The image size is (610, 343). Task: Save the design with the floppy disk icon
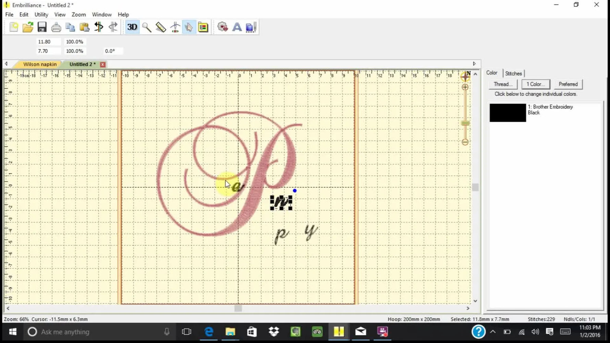point(42,27)
